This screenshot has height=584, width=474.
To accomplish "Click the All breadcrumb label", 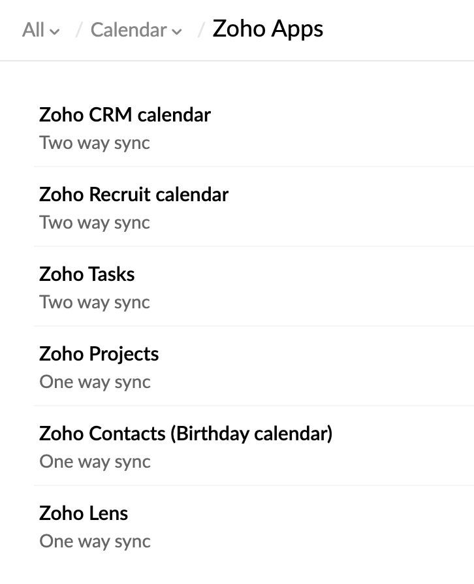I will point(33,30).
